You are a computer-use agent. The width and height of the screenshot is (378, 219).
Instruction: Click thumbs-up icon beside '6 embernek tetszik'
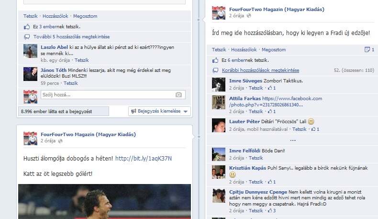pyautogui.click(x=215, y=60)
